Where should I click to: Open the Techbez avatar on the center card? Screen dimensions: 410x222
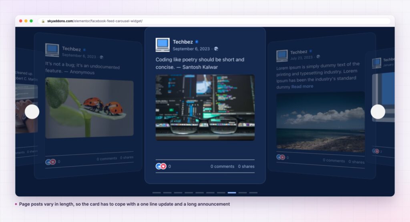point(163,45)
